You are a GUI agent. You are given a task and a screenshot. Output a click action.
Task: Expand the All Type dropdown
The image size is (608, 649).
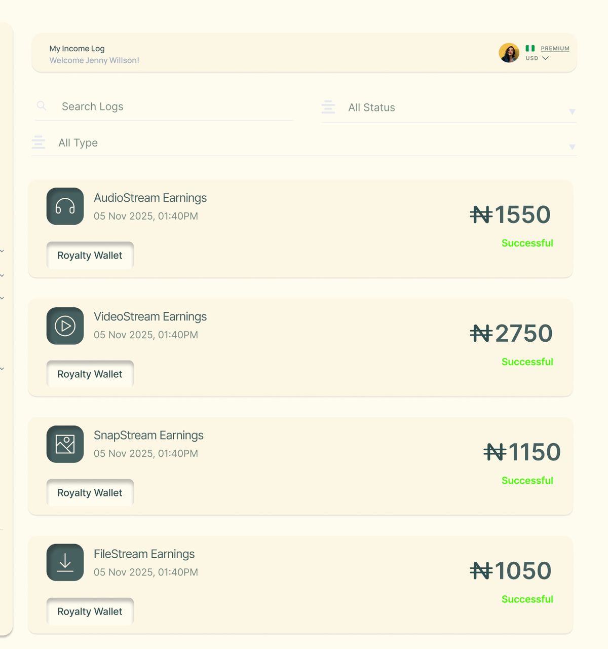[x=572, y=147]
